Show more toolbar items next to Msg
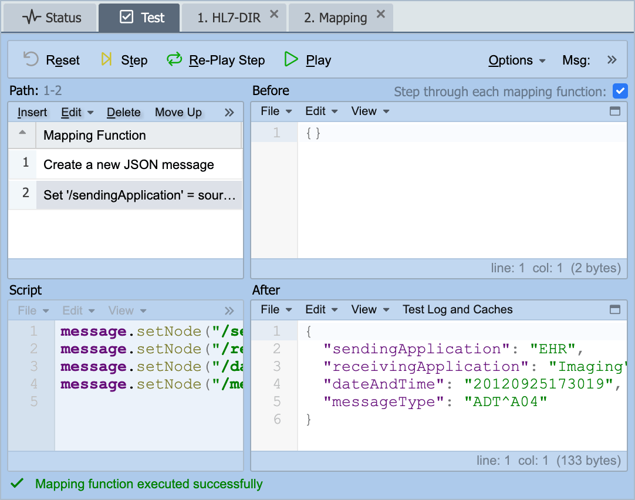 coord(612,60)
